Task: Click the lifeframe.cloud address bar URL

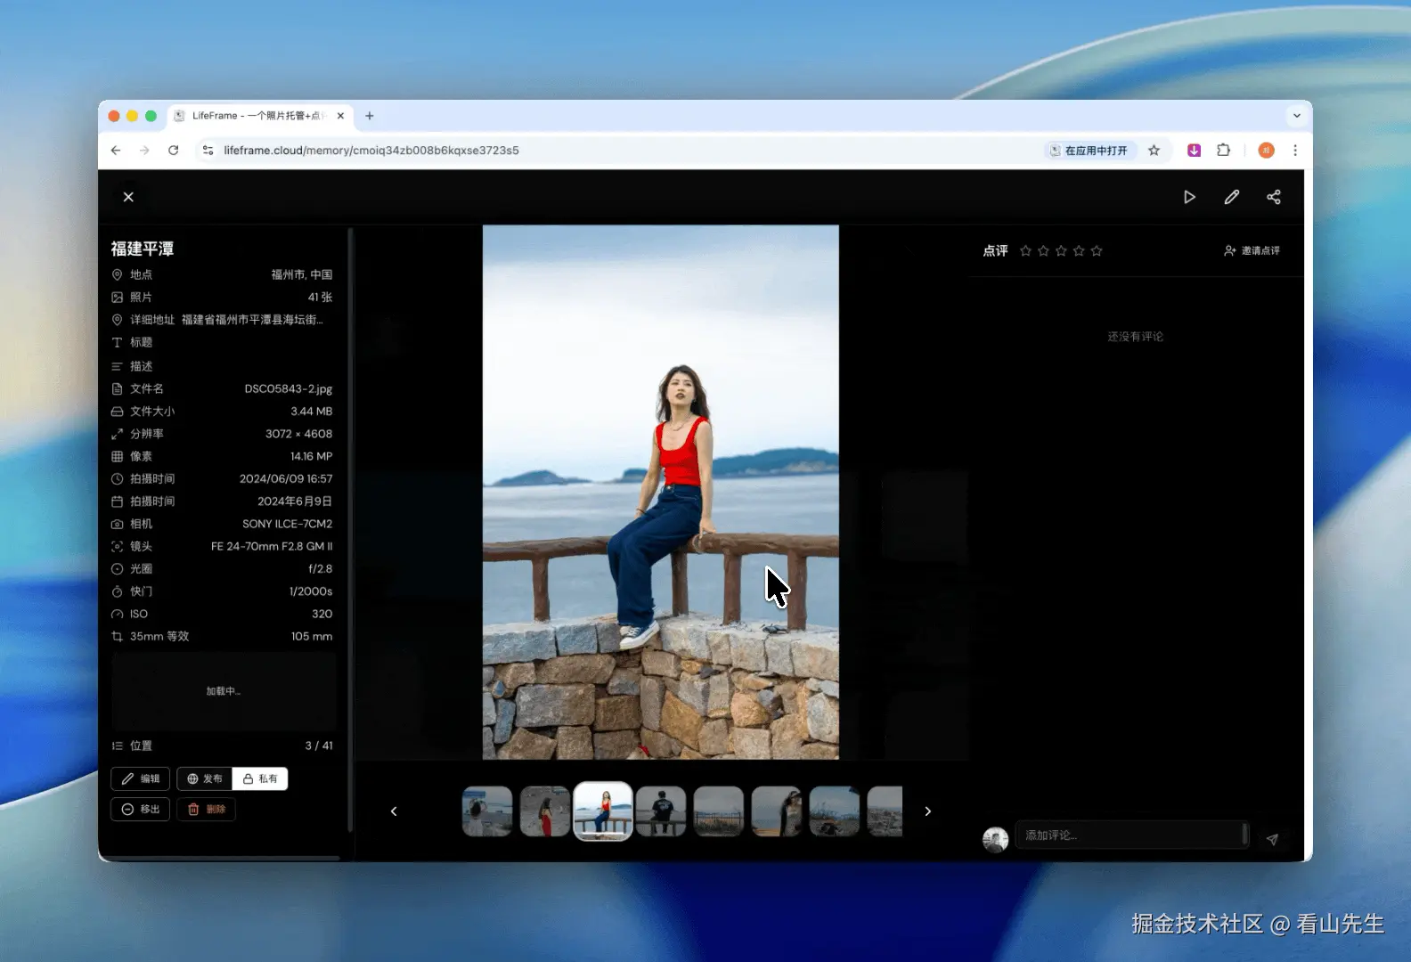Action: tap(371, 151)
